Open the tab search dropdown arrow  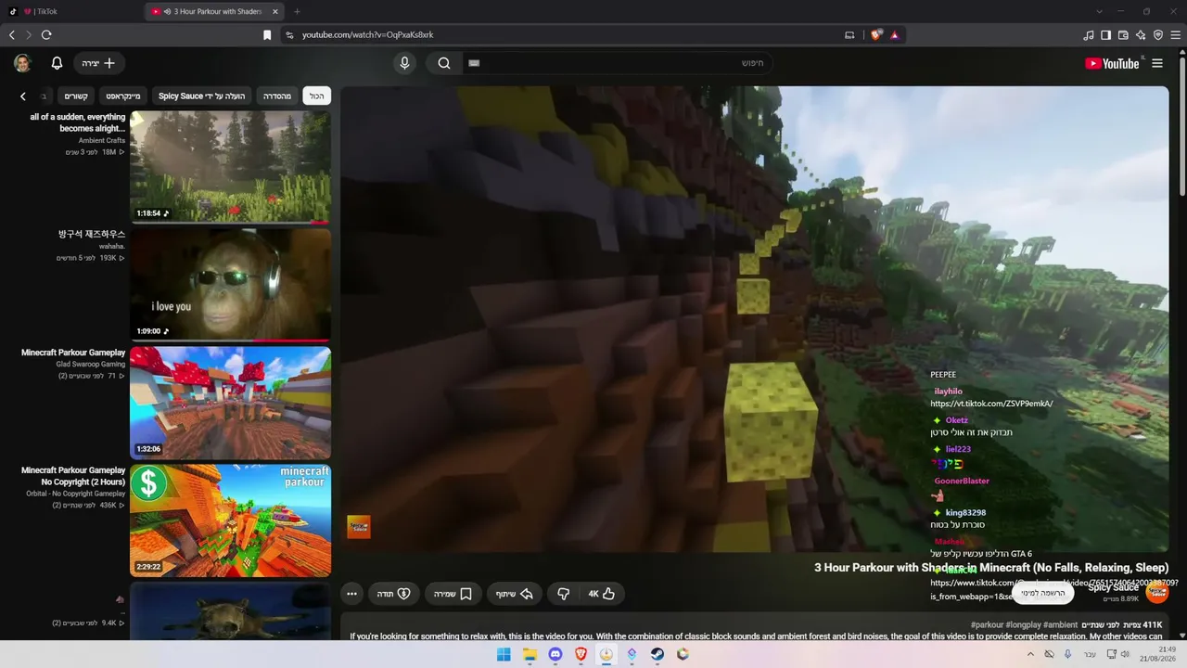pos(1099,11)
